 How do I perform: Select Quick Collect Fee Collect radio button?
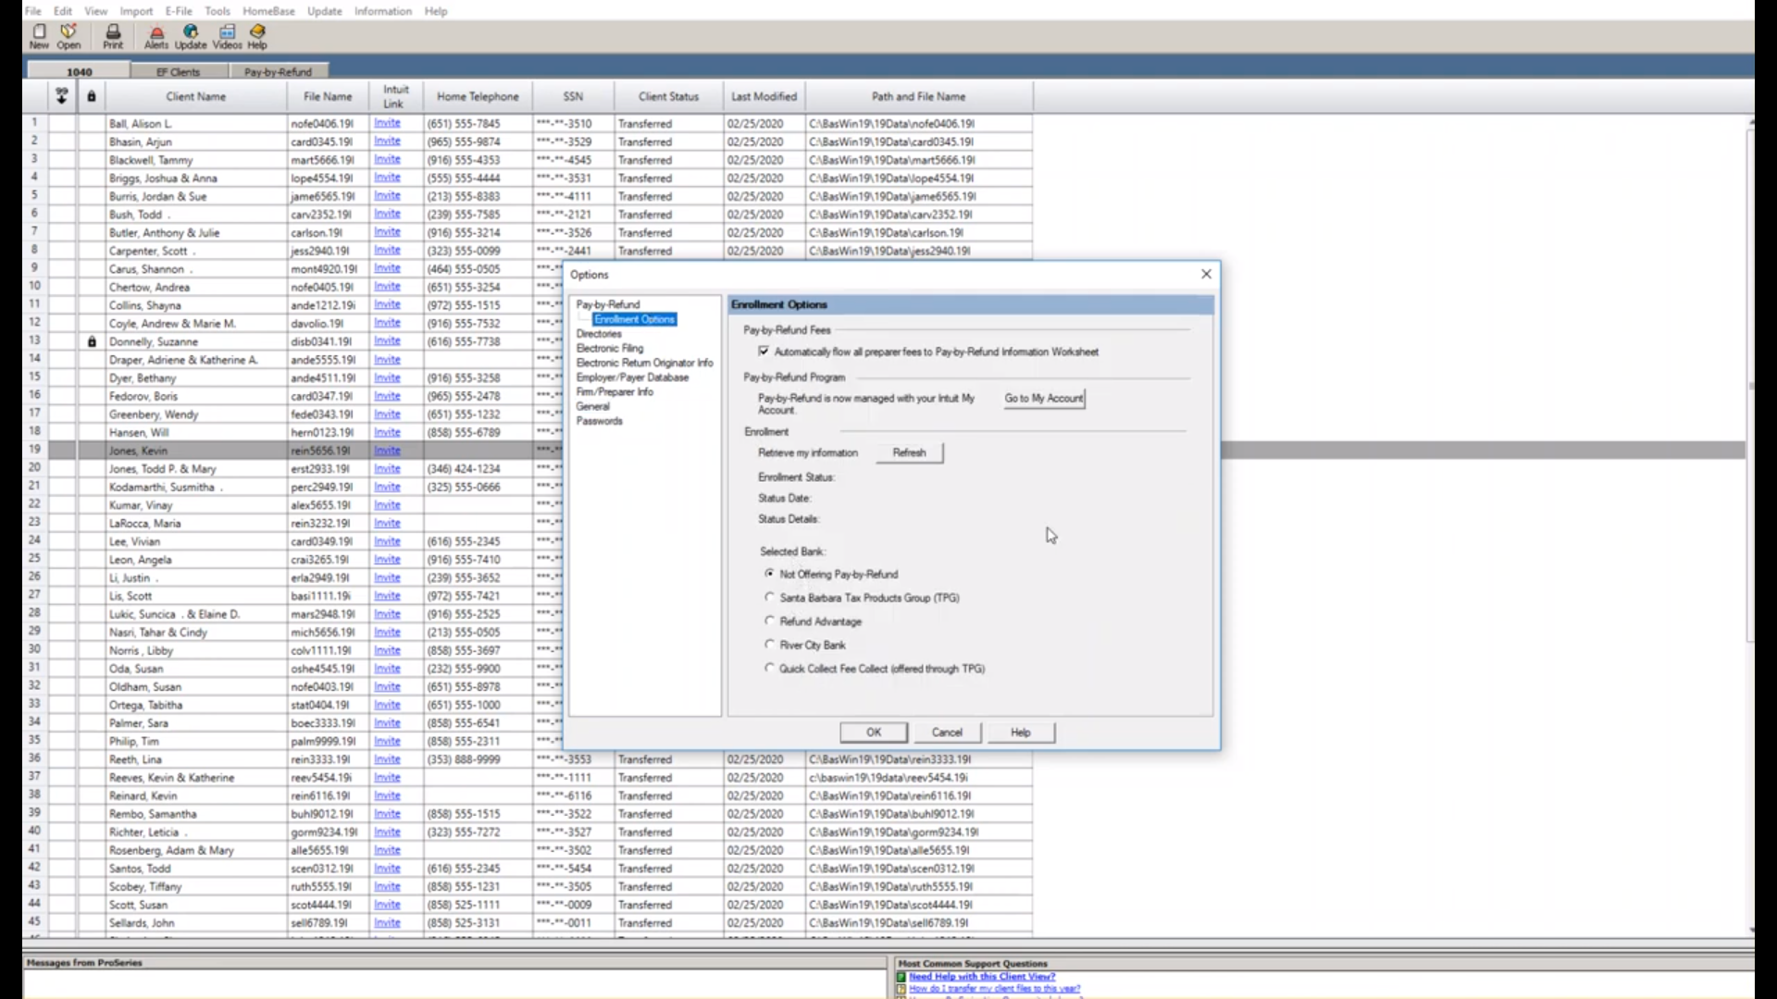(769, 668)
